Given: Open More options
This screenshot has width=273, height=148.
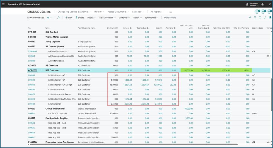Looking at the screenshot, I should point(170,18).
